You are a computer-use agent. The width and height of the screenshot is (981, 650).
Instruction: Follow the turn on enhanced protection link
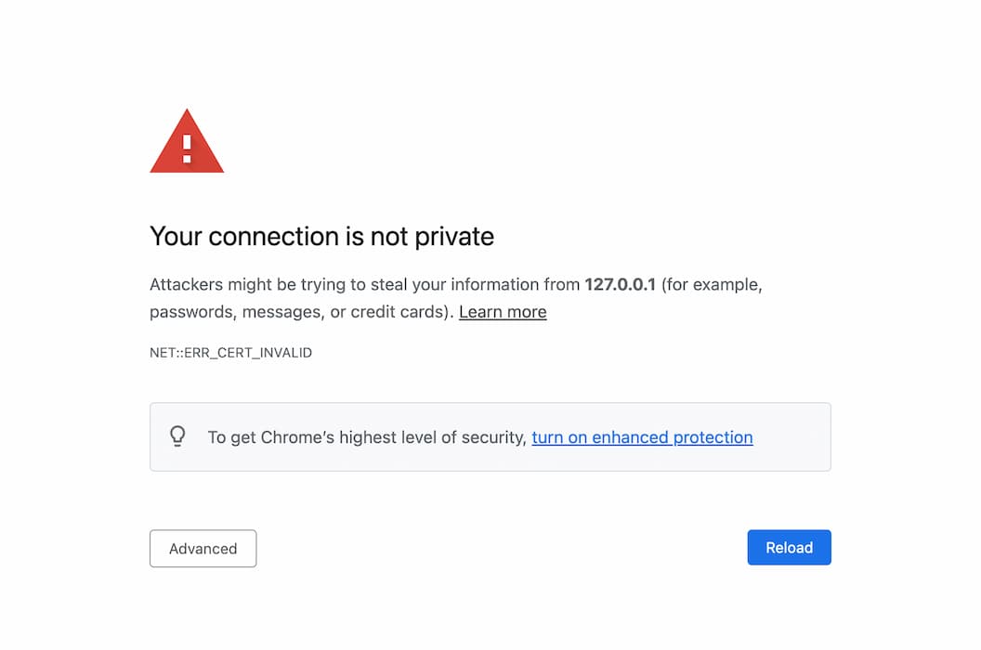(642, 437)
